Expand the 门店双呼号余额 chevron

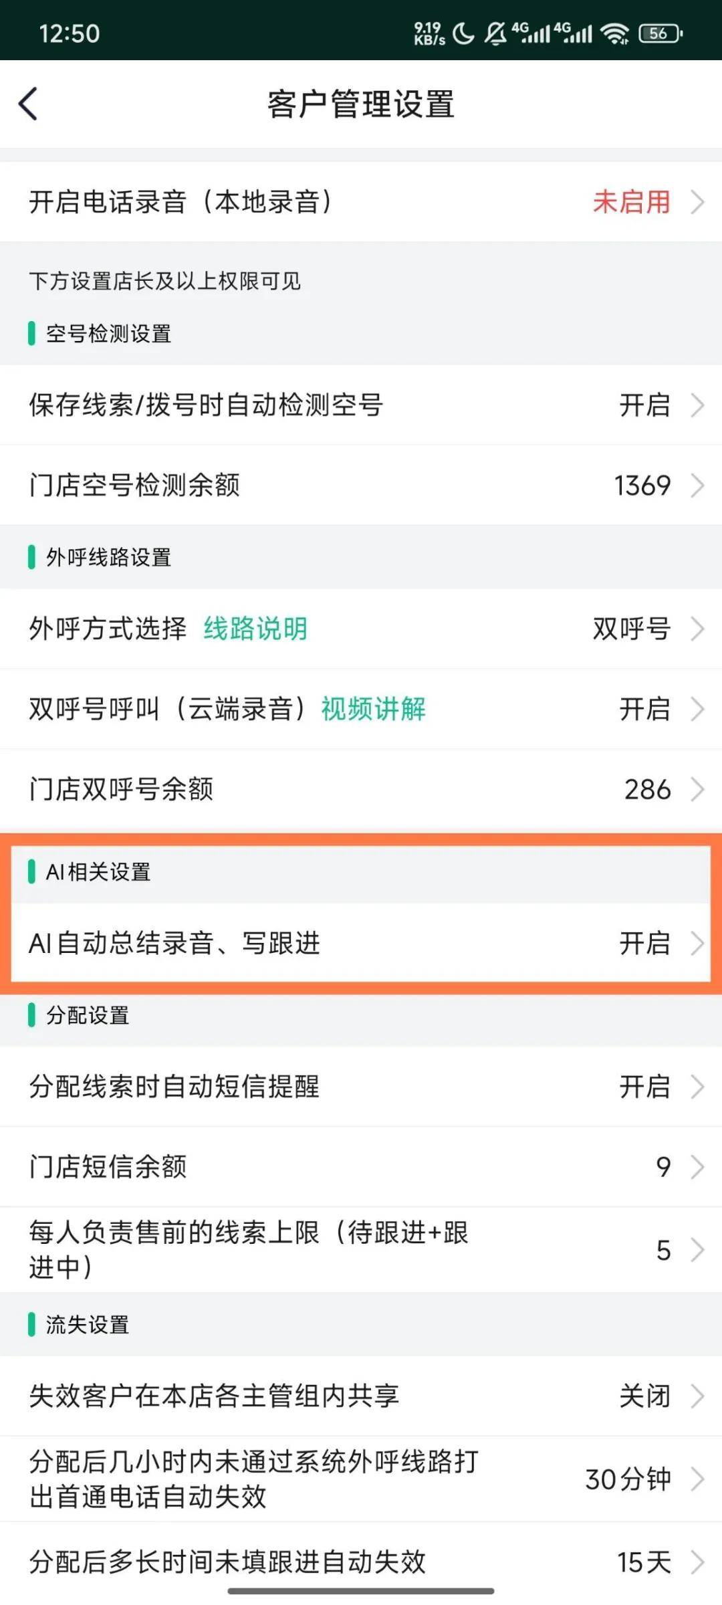point(697,789)
